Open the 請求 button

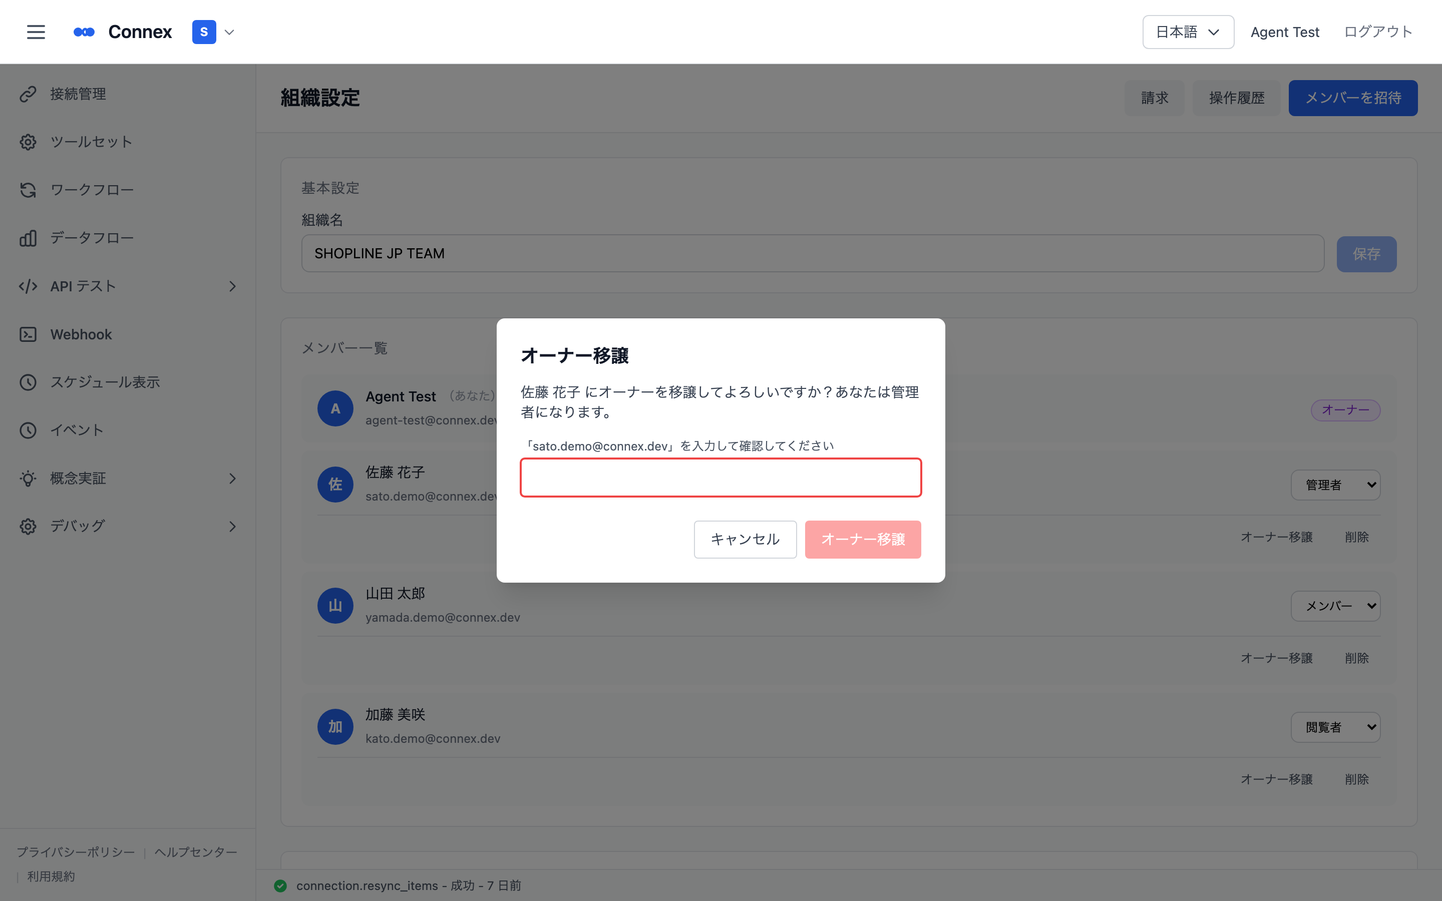1154,98
